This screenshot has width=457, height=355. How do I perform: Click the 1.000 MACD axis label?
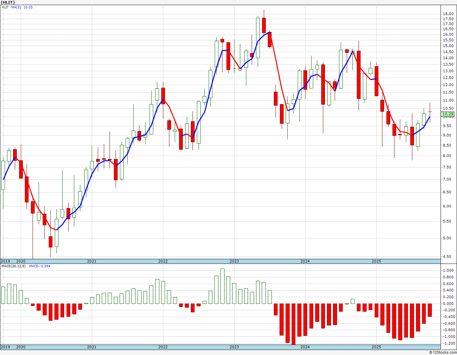(x=448, y=271)
